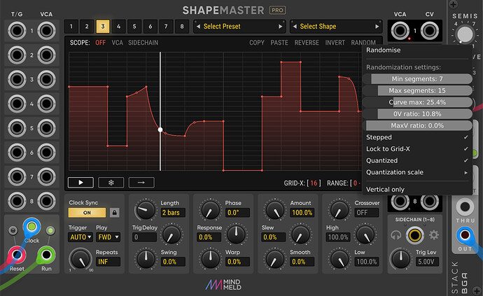Click the Phase knob
Screen dimensions: 483x296
point(210,210)
